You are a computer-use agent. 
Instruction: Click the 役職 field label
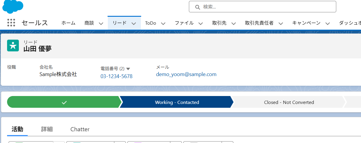click(x=11, y=67)
